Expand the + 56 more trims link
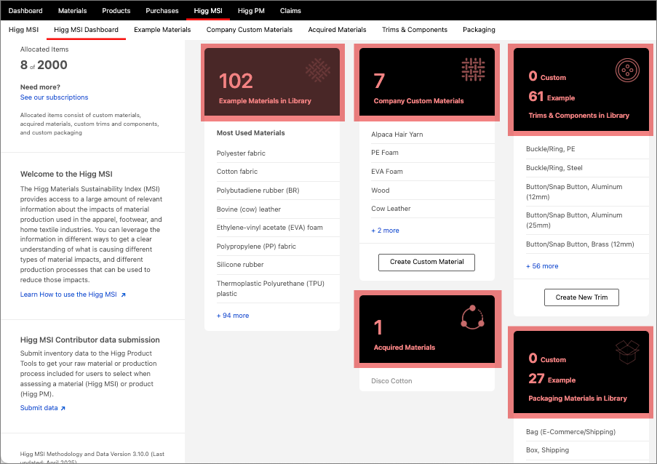 542,266
